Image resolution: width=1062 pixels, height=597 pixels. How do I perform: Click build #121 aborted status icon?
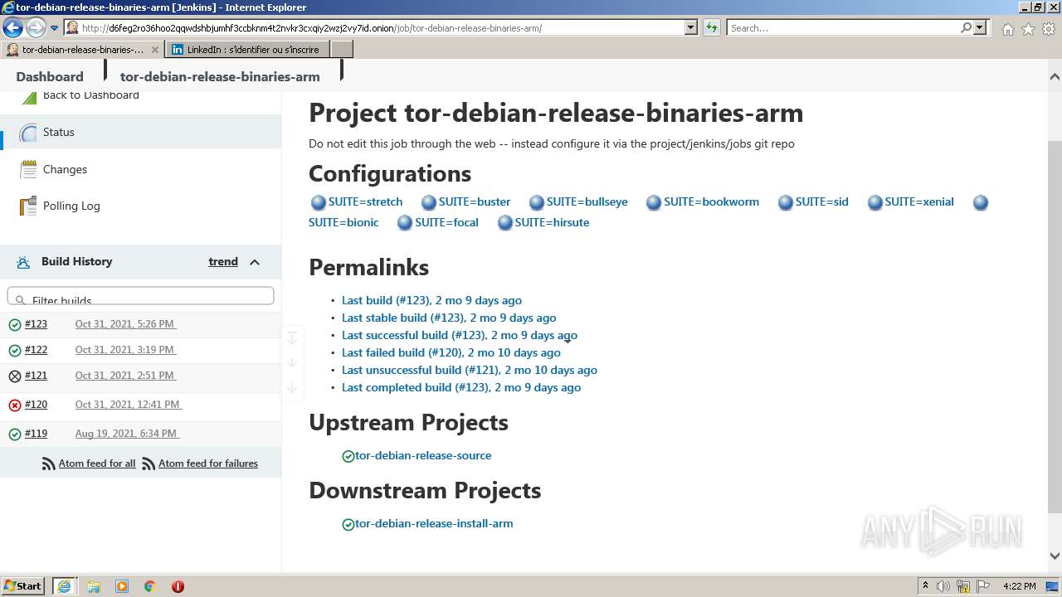tap(14, 376)
